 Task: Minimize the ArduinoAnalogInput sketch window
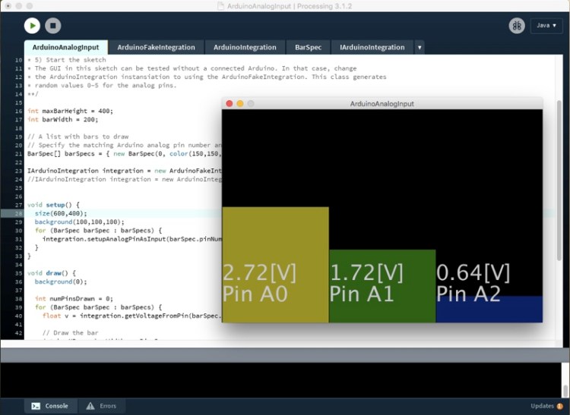click(x=240, y=103)
